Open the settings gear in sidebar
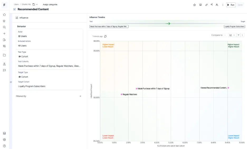Screen dimensions: 247x149 (x=4, y=140)
